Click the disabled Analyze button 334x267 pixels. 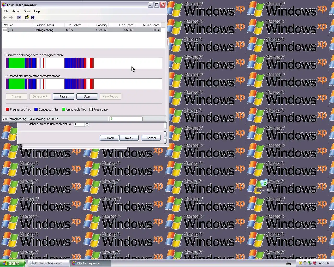click(x=16, y=96)
